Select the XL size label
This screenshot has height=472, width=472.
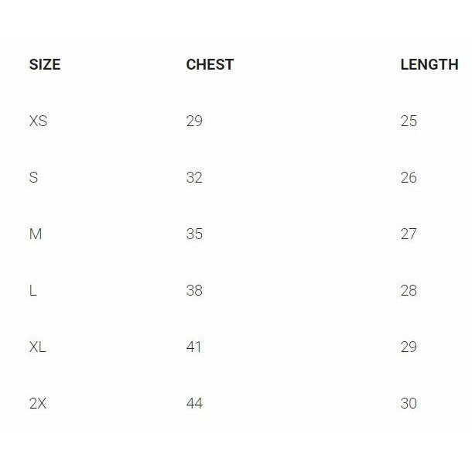(37, 347)
